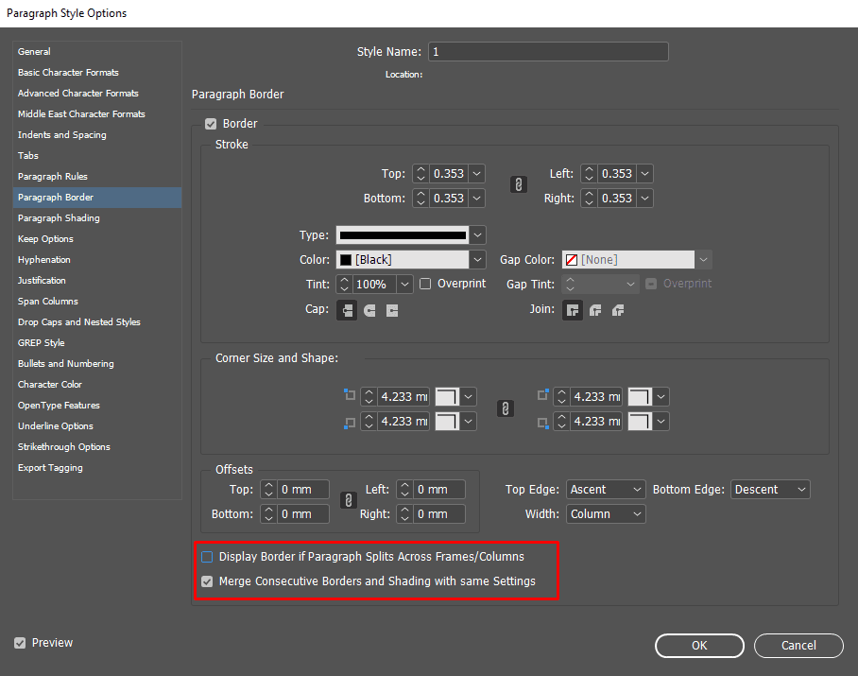858x676 pixels.
Task: Click the Offsets Top 0 mm field
Action: pos(303,490)
